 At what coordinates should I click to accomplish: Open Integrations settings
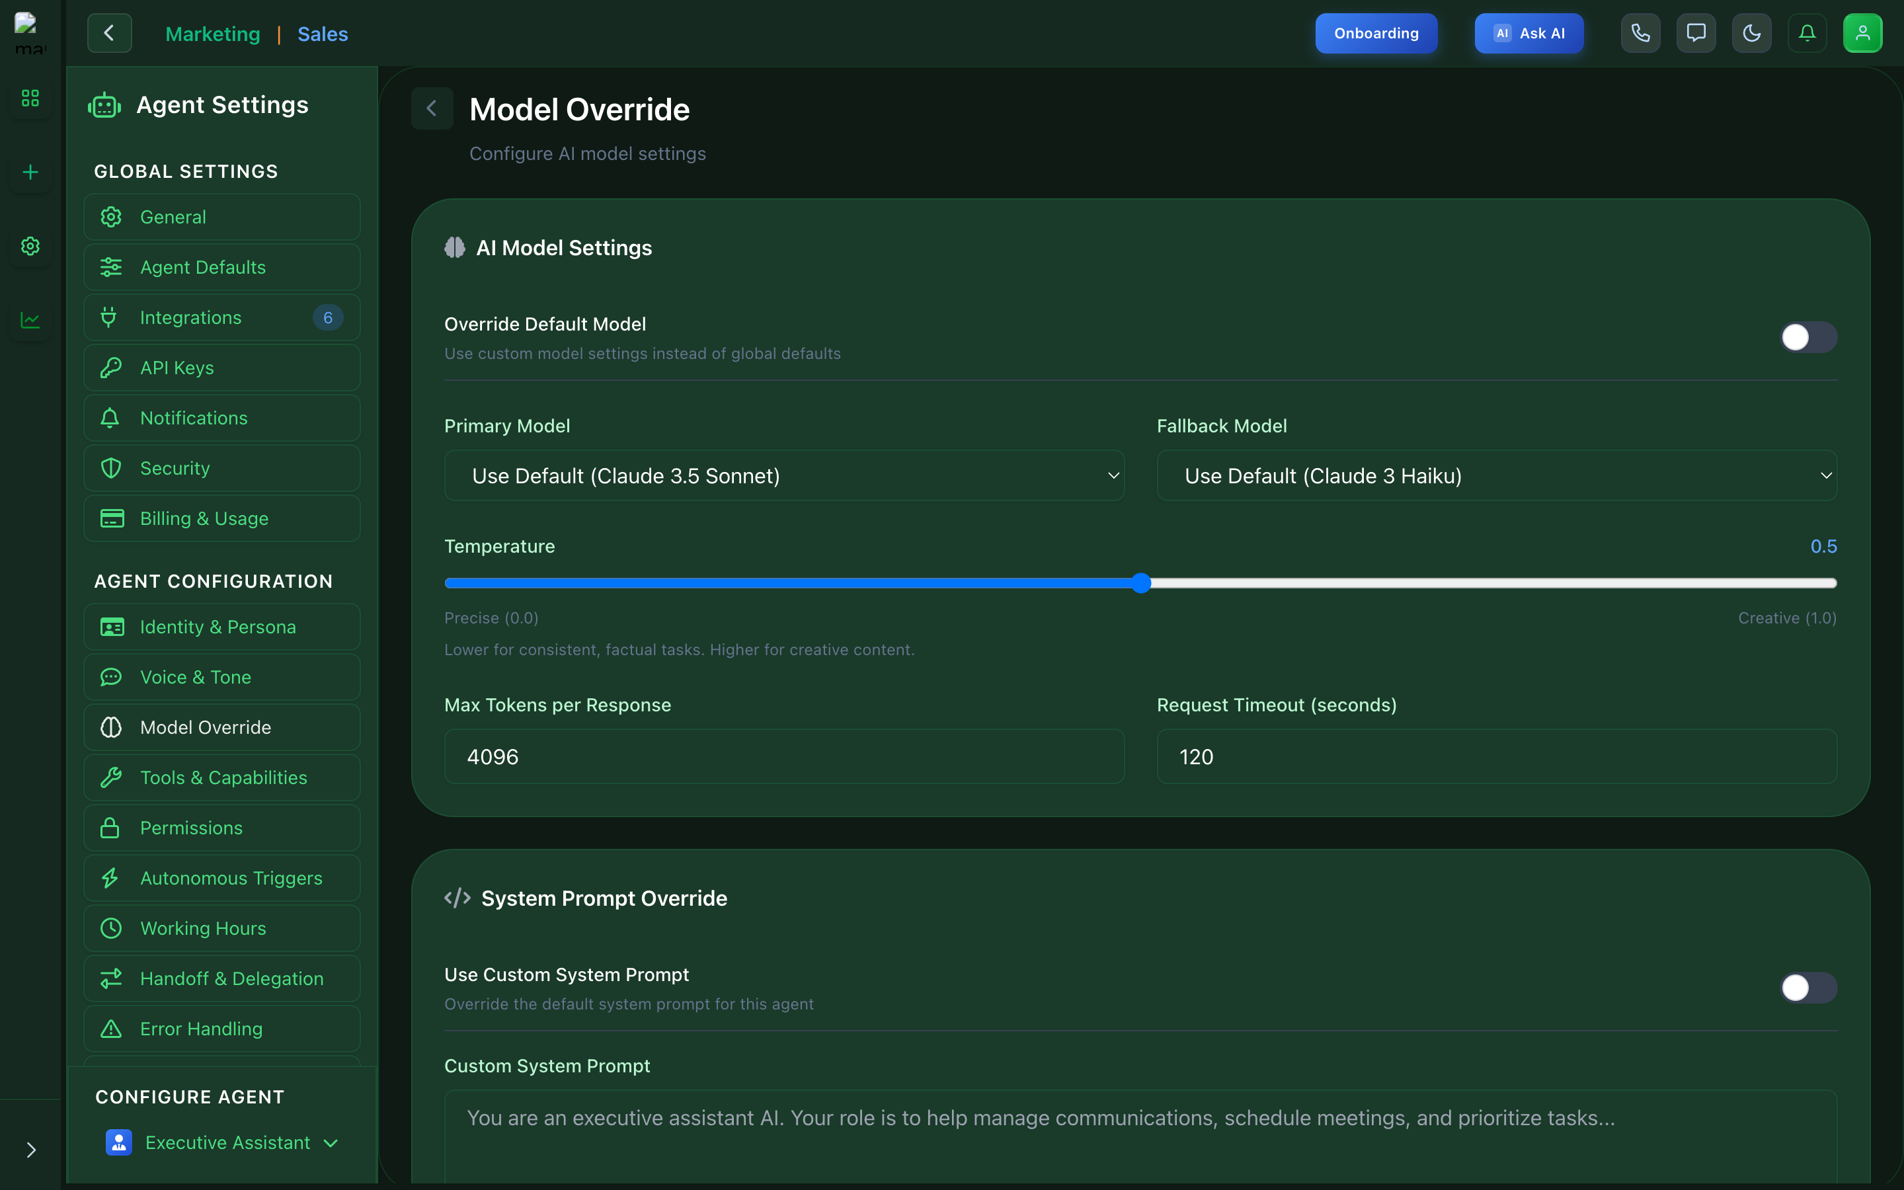pyautogui.click(x=222, y=318)
